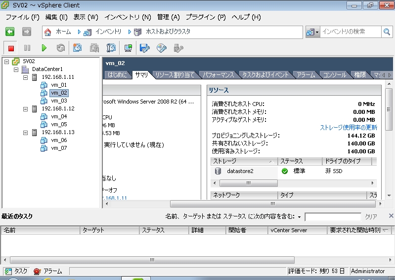Screen dimensions: 395x280
Task: Click the Home house icon in address bar
Action: pos(47,32)
